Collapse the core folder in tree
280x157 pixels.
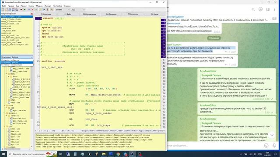[4, 105]
